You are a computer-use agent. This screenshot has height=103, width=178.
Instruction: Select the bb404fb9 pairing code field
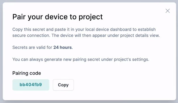pos(31,85)
